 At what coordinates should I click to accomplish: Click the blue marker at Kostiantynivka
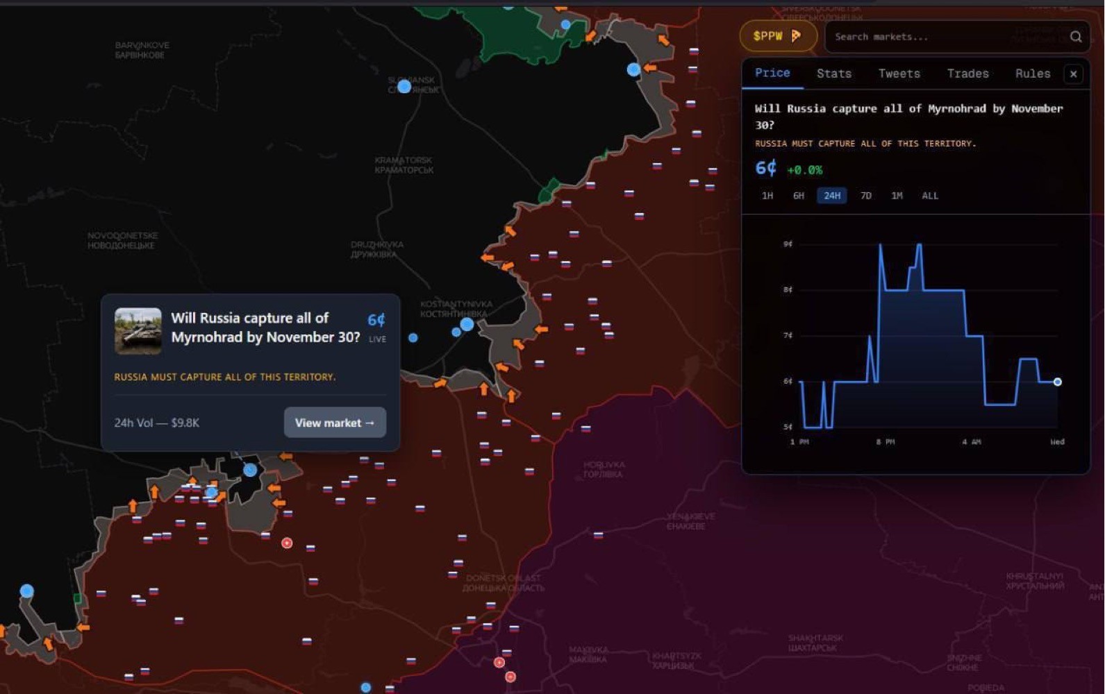[467, 324]
